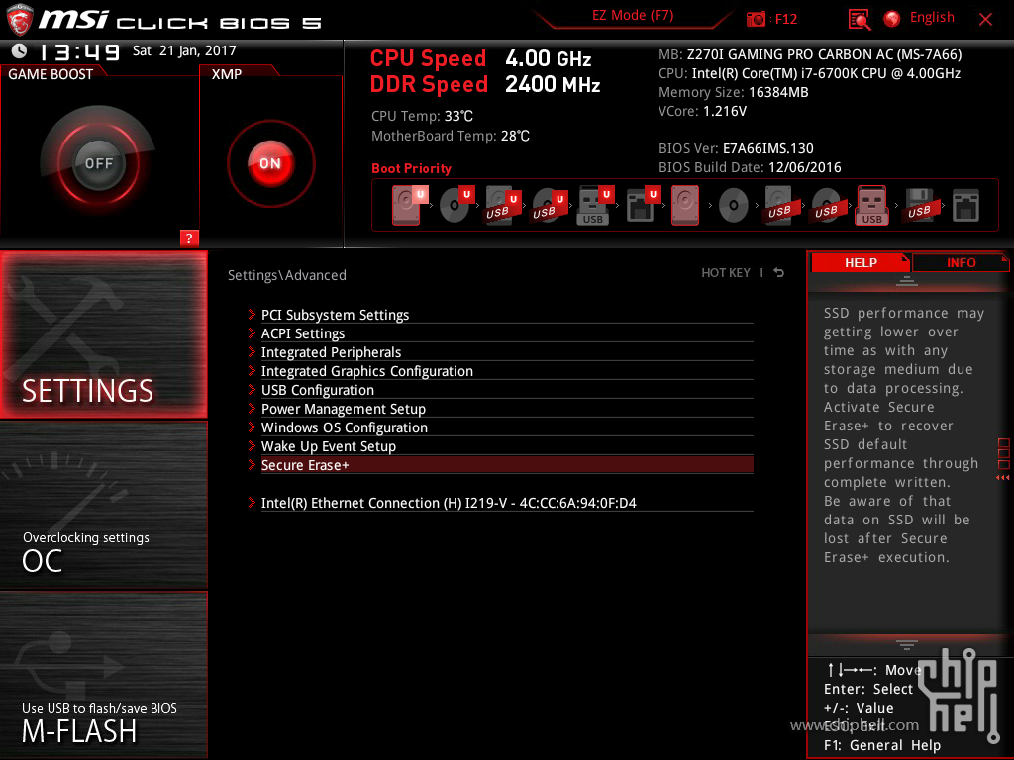
Task: Click the CPU name i7-6700K line
Action: pos(810,73)
